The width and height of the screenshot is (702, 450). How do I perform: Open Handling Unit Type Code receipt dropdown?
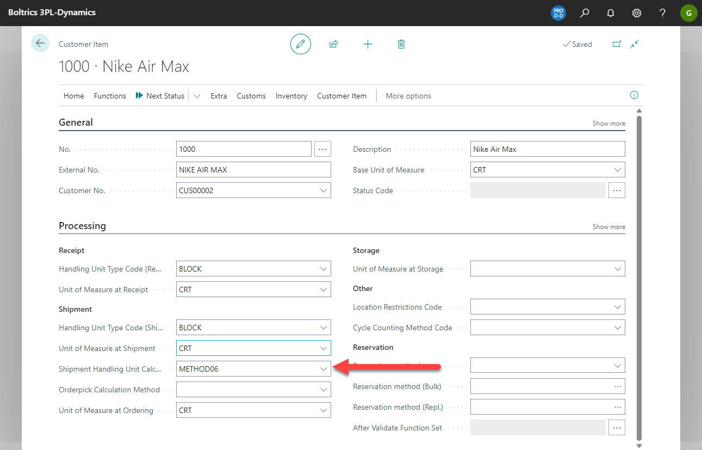[x=324, y=269]
